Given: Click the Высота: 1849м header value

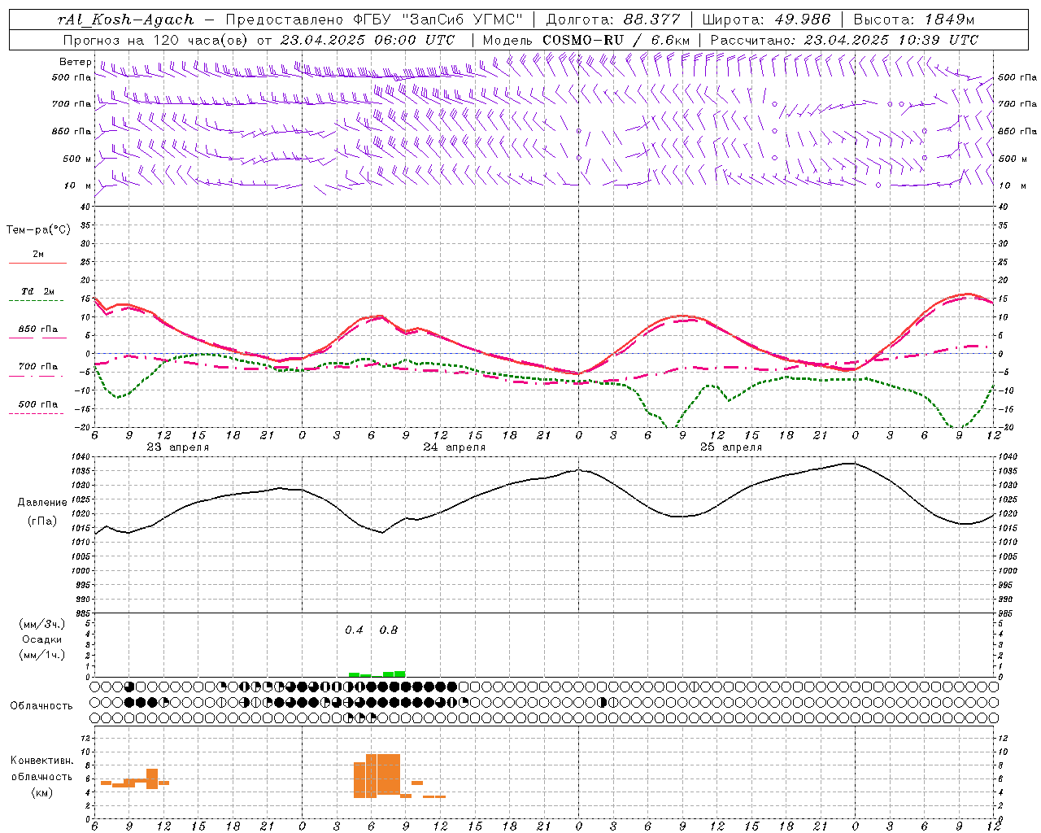Looking at the screenshot, I should tap(913, 20).
